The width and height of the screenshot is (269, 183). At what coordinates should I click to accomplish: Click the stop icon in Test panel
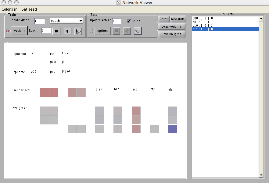point(116,31)
